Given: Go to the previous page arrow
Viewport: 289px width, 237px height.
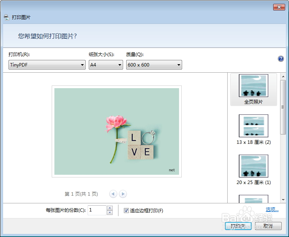Looking at the screenshot, I should [x=113, y=194].
